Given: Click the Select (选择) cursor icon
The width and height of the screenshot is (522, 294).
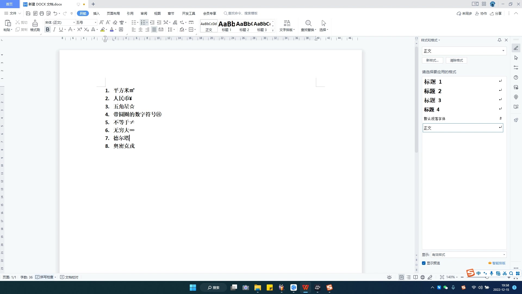Looking at the screenshot, I should [x=324, y=23].
